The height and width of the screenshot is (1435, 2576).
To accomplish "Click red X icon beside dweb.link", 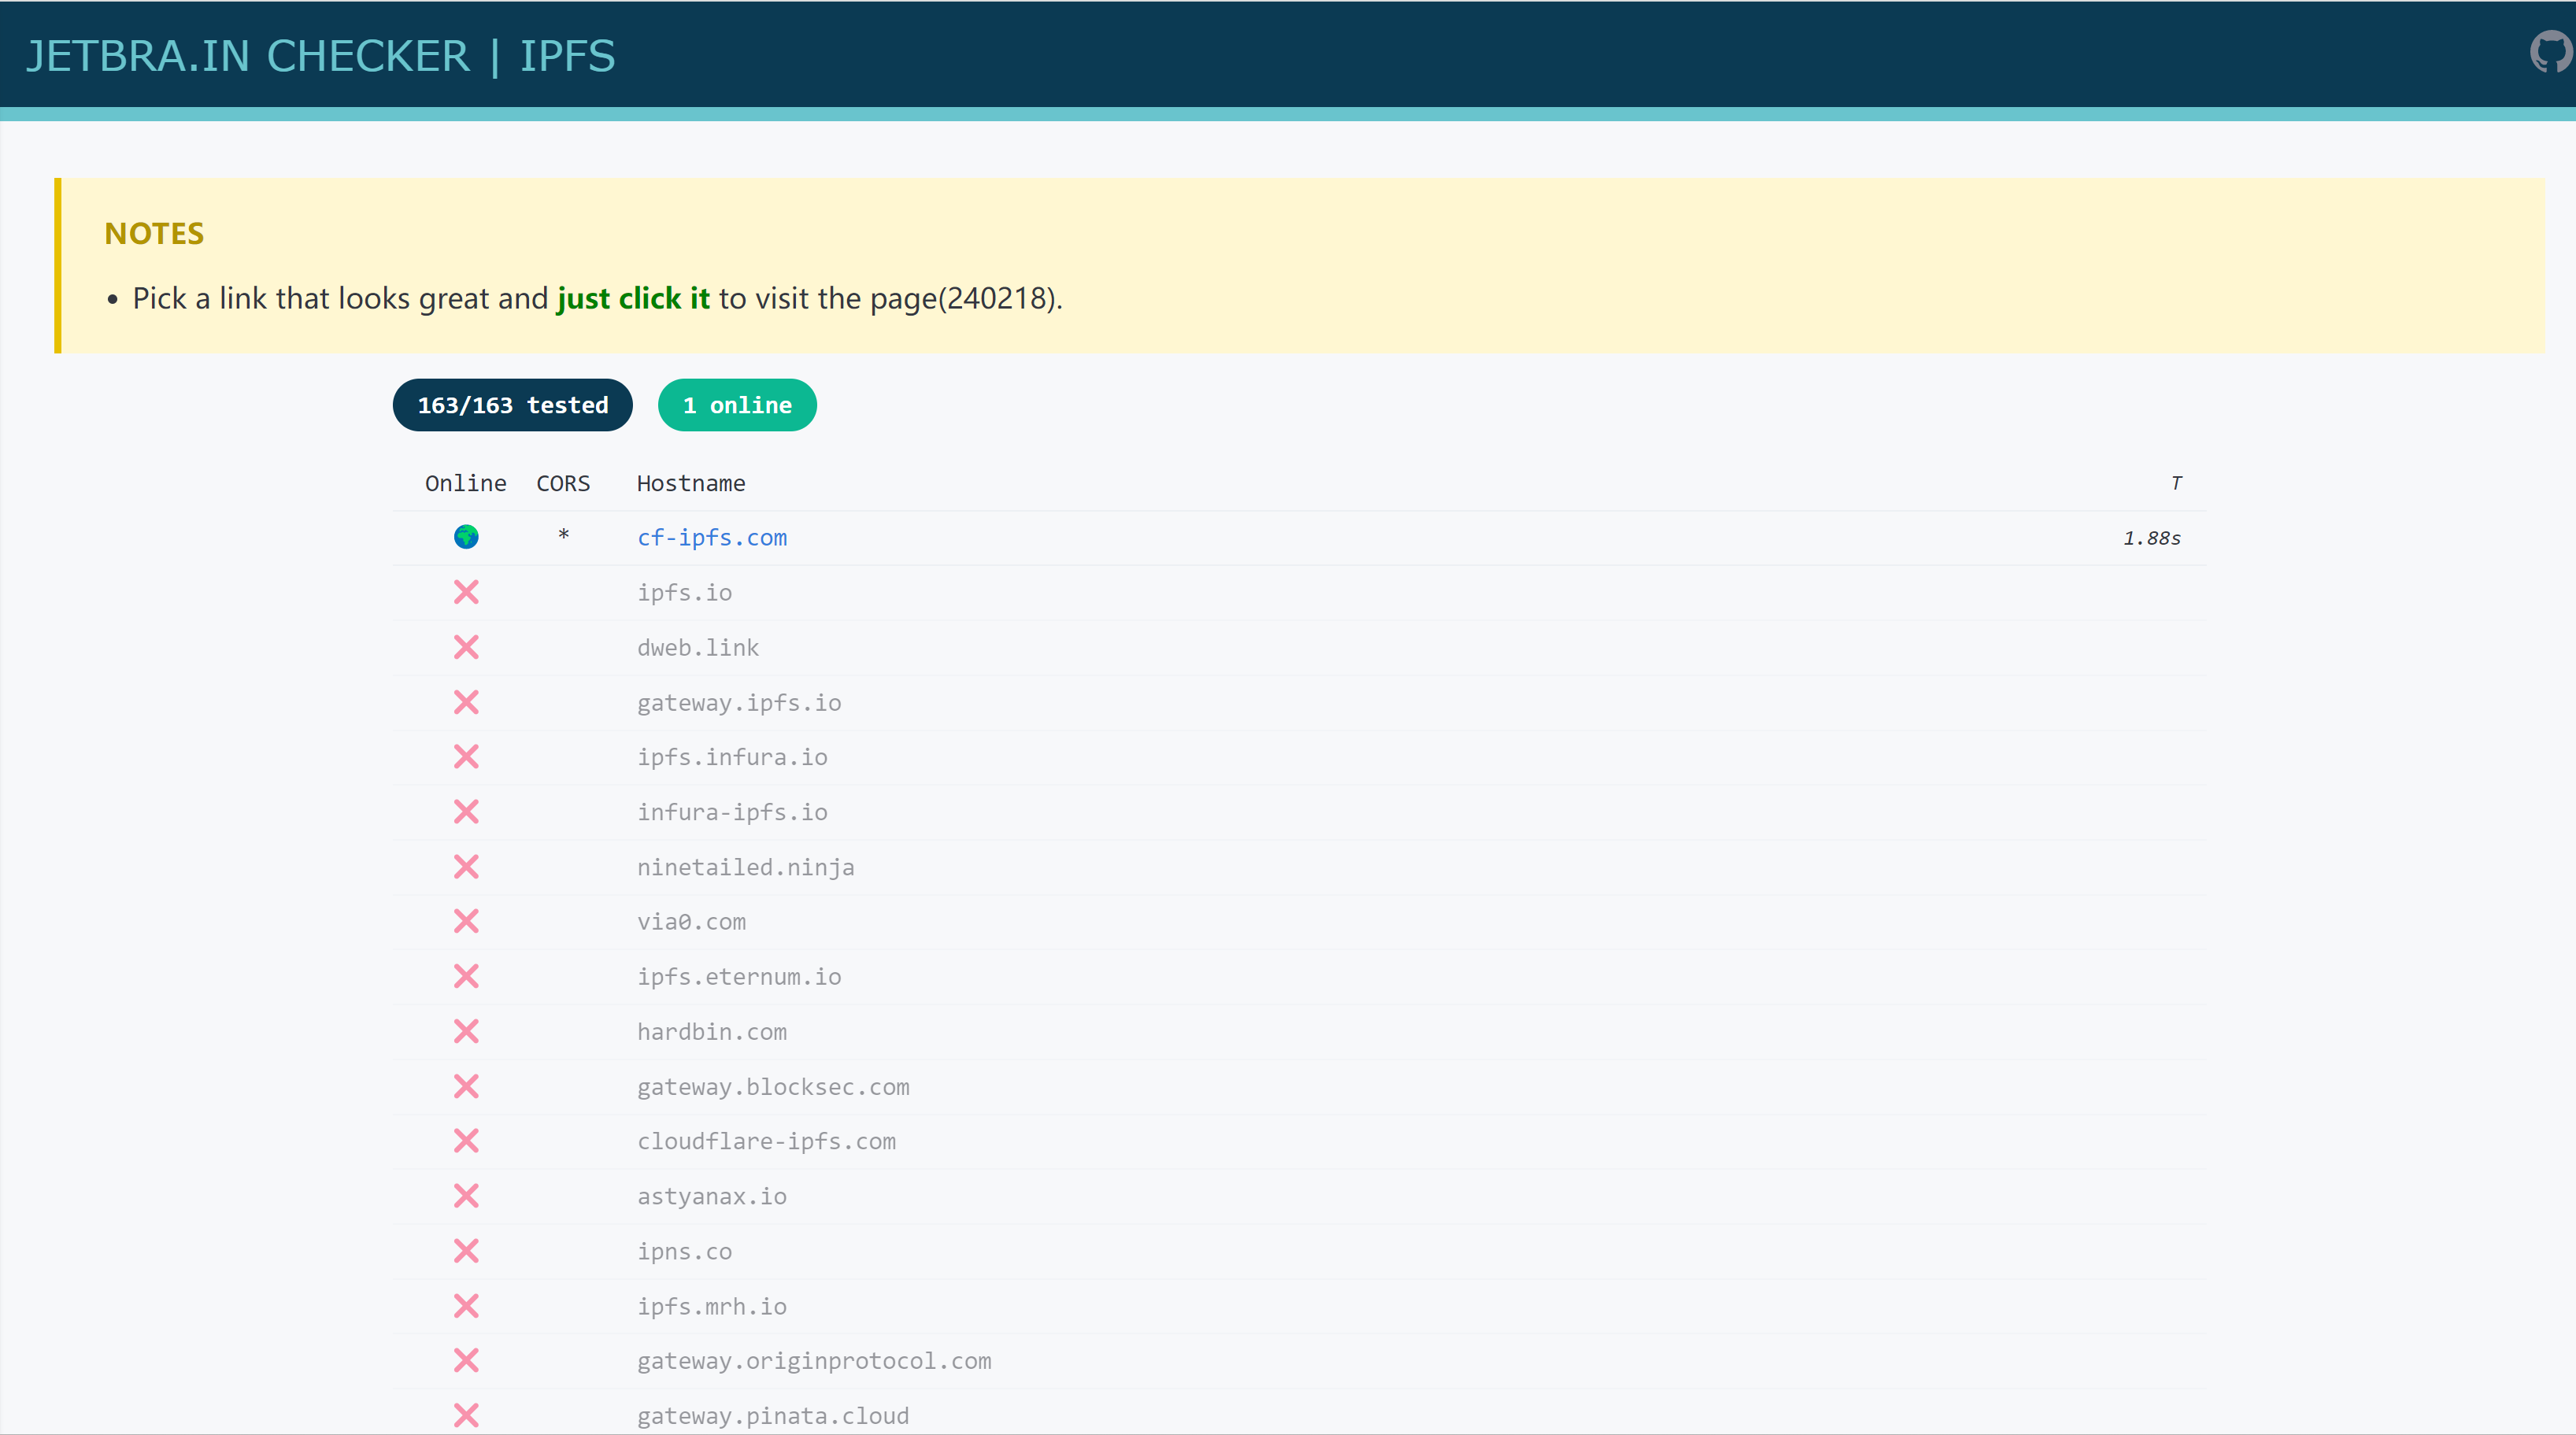I will (x=466, y=647).
